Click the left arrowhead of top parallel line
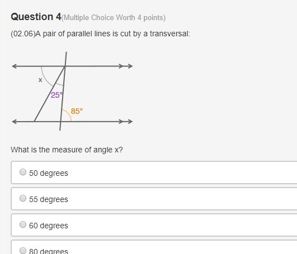The width and height of the screenshot is (297, 254). [x=15, y=66]
